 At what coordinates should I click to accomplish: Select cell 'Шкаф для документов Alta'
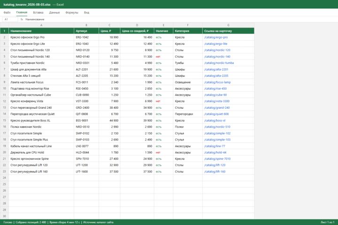pos(41,69)
